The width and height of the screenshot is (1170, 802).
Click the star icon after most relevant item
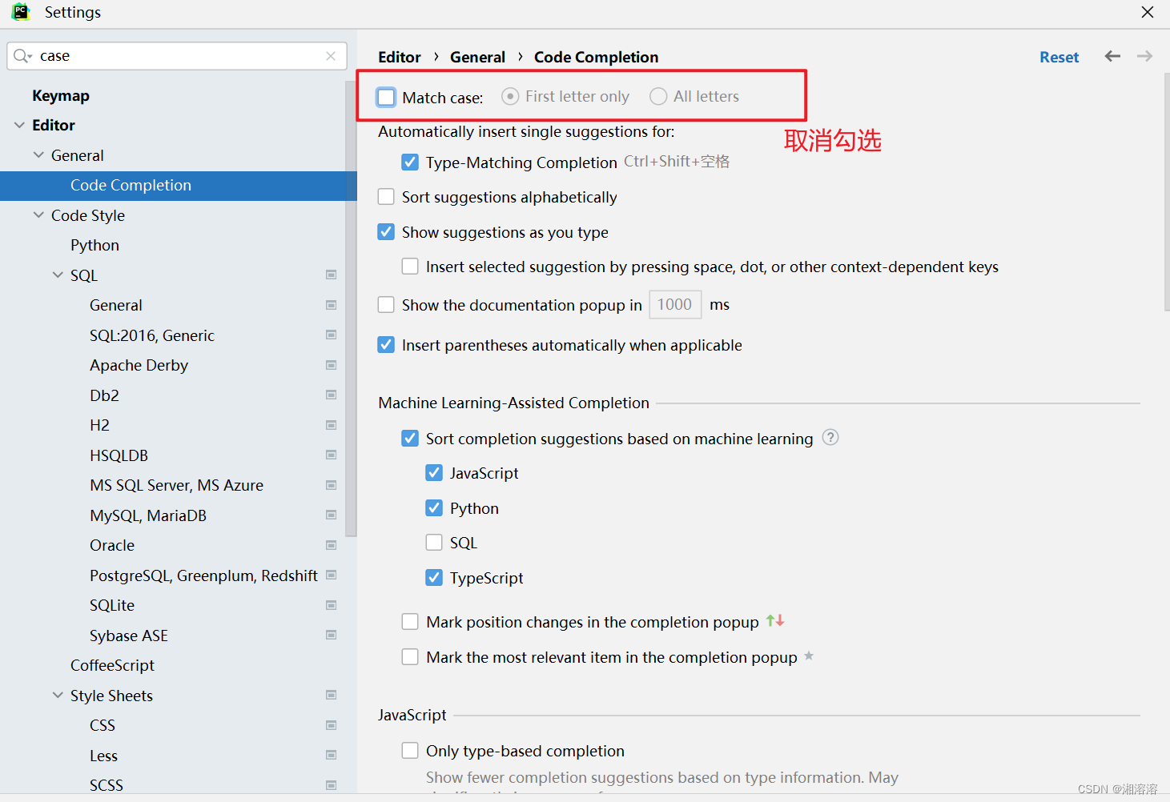click(809, 656)
